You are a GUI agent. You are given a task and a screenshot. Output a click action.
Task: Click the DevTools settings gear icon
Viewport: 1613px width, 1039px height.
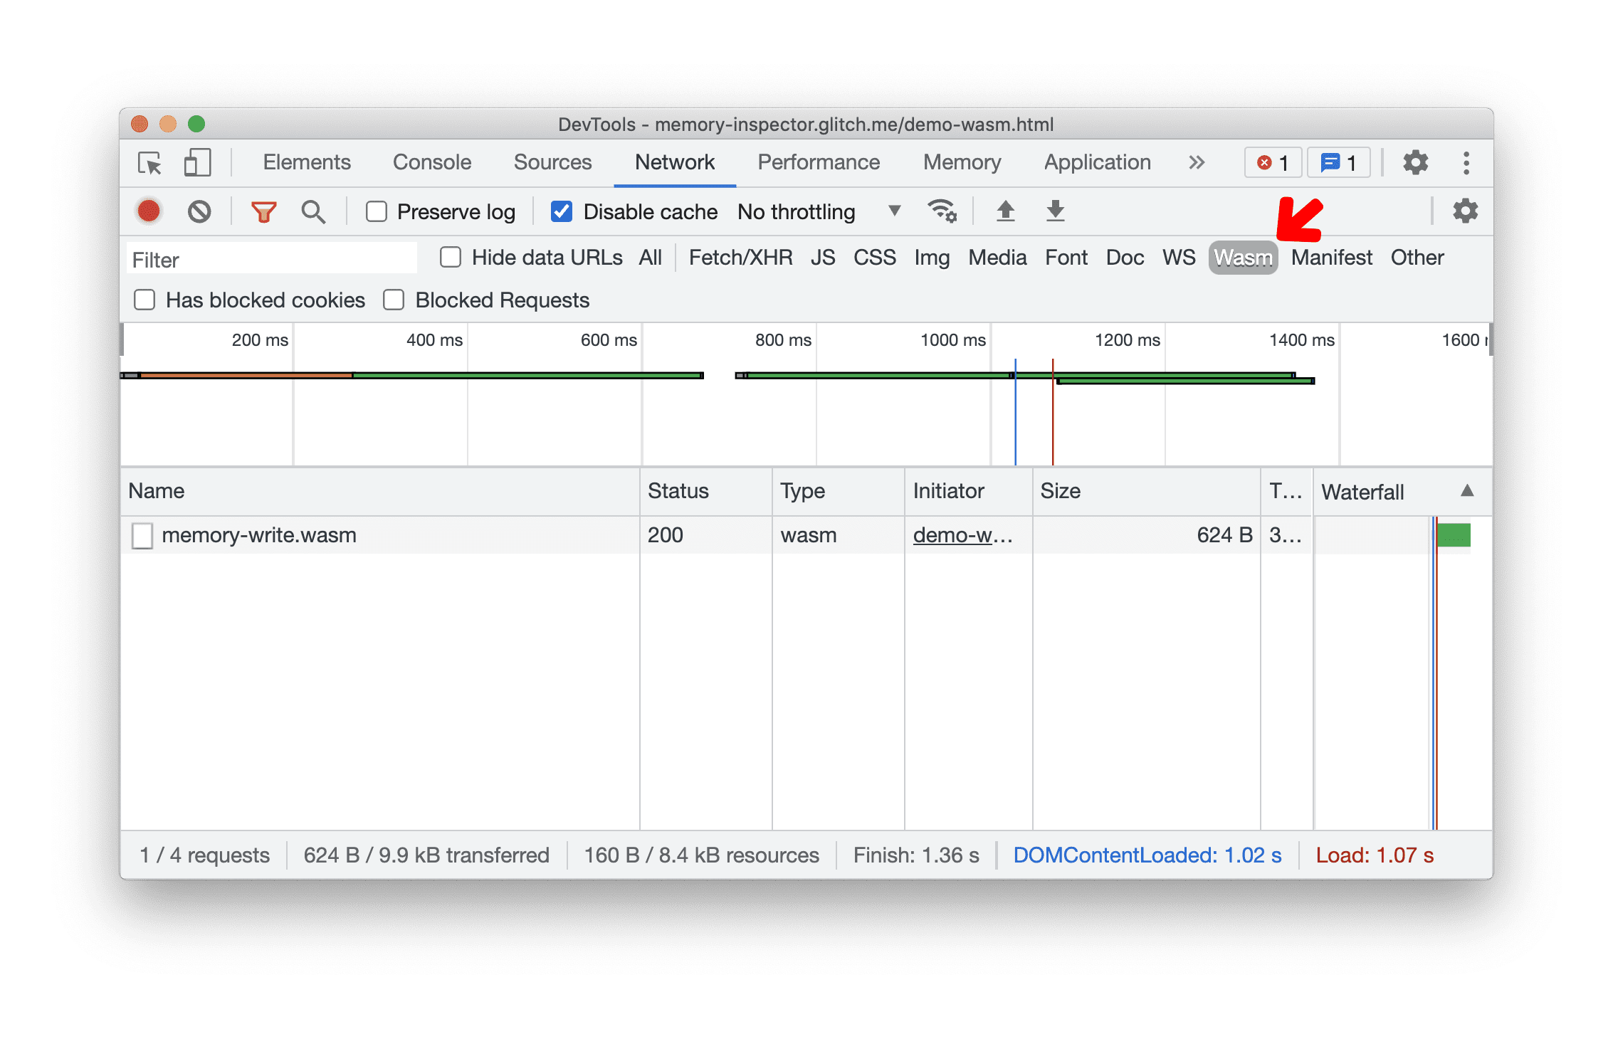point(1414,162)
